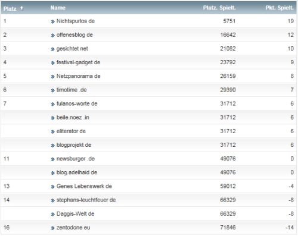The width and height of the screenshot is (298, 236).
Task: Select the value 5751 in Nichtspurlos row
Action: pos(229,21)
